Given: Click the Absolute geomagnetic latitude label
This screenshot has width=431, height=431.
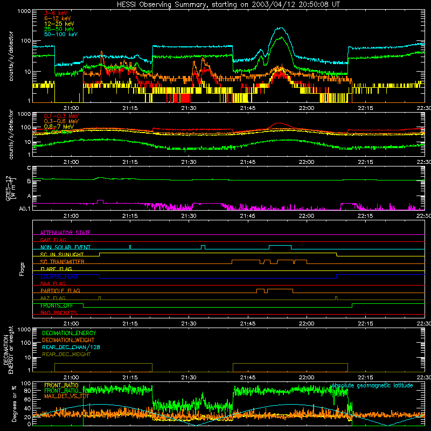Looking at the screenshot, I should click(x=372, y=385).
